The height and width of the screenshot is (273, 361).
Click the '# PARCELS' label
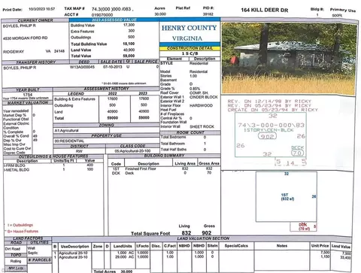coord(39,260)
